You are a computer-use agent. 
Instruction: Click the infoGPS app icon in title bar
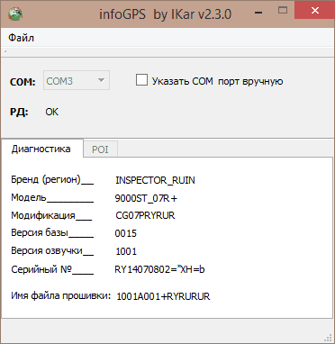pos(15,14)
